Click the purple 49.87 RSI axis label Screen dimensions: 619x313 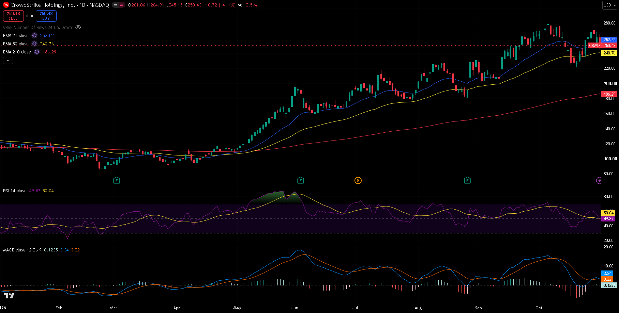[x=609, y=219]
